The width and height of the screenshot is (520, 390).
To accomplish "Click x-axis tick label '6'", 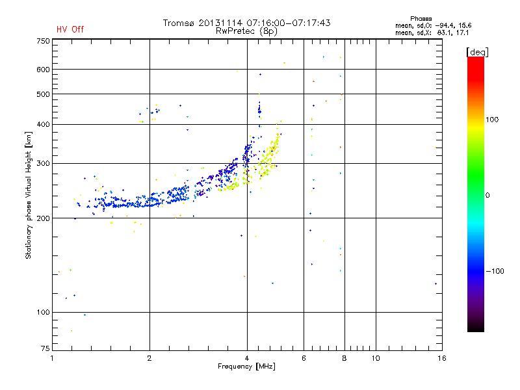I will click(304, 358).
